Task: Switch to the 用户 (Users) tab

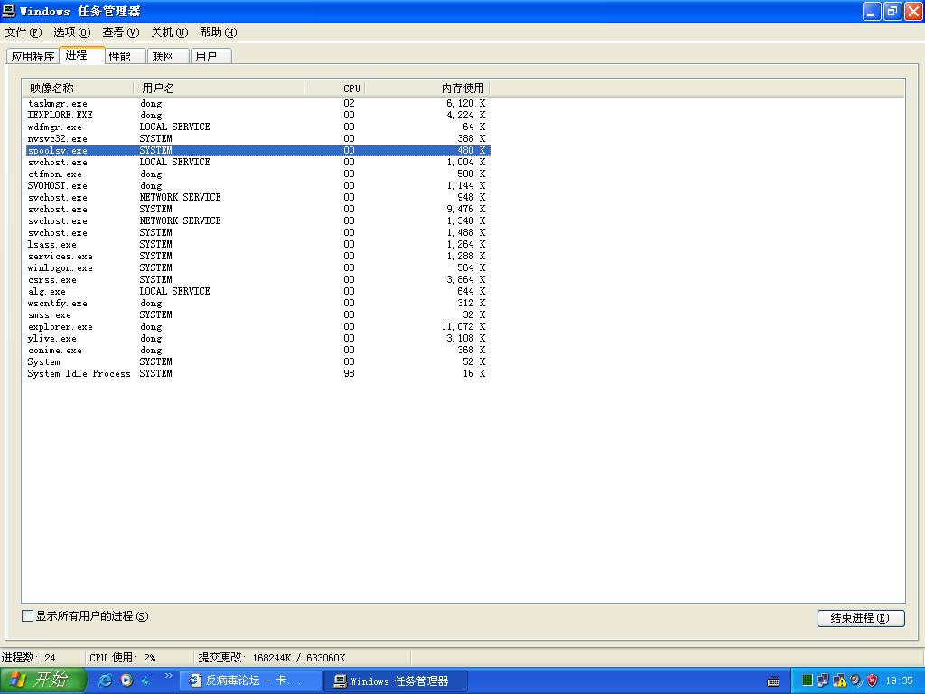Action: (x=211, y=56)
